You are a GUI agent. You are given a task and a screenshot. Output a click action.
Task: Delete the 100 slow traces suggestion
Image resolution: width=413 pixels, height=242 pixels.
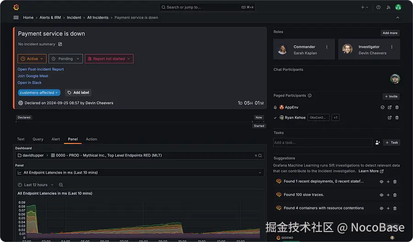tap(395, 195)
